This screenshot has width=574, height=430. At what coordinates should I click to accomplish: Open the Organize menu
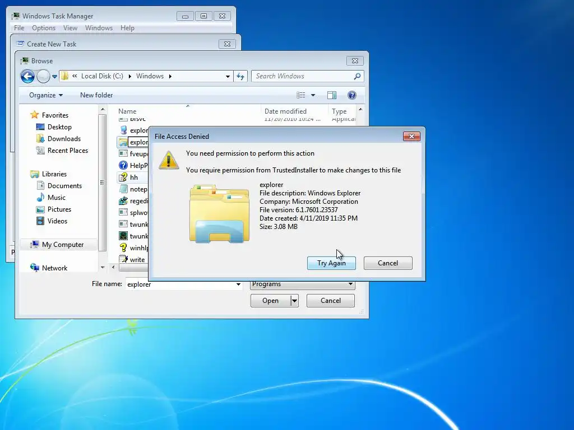[46, 95]
